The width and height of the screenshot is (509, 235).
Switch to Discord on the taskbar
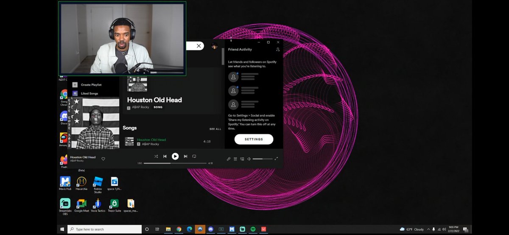pyautogui.click(x=211, y=229)
